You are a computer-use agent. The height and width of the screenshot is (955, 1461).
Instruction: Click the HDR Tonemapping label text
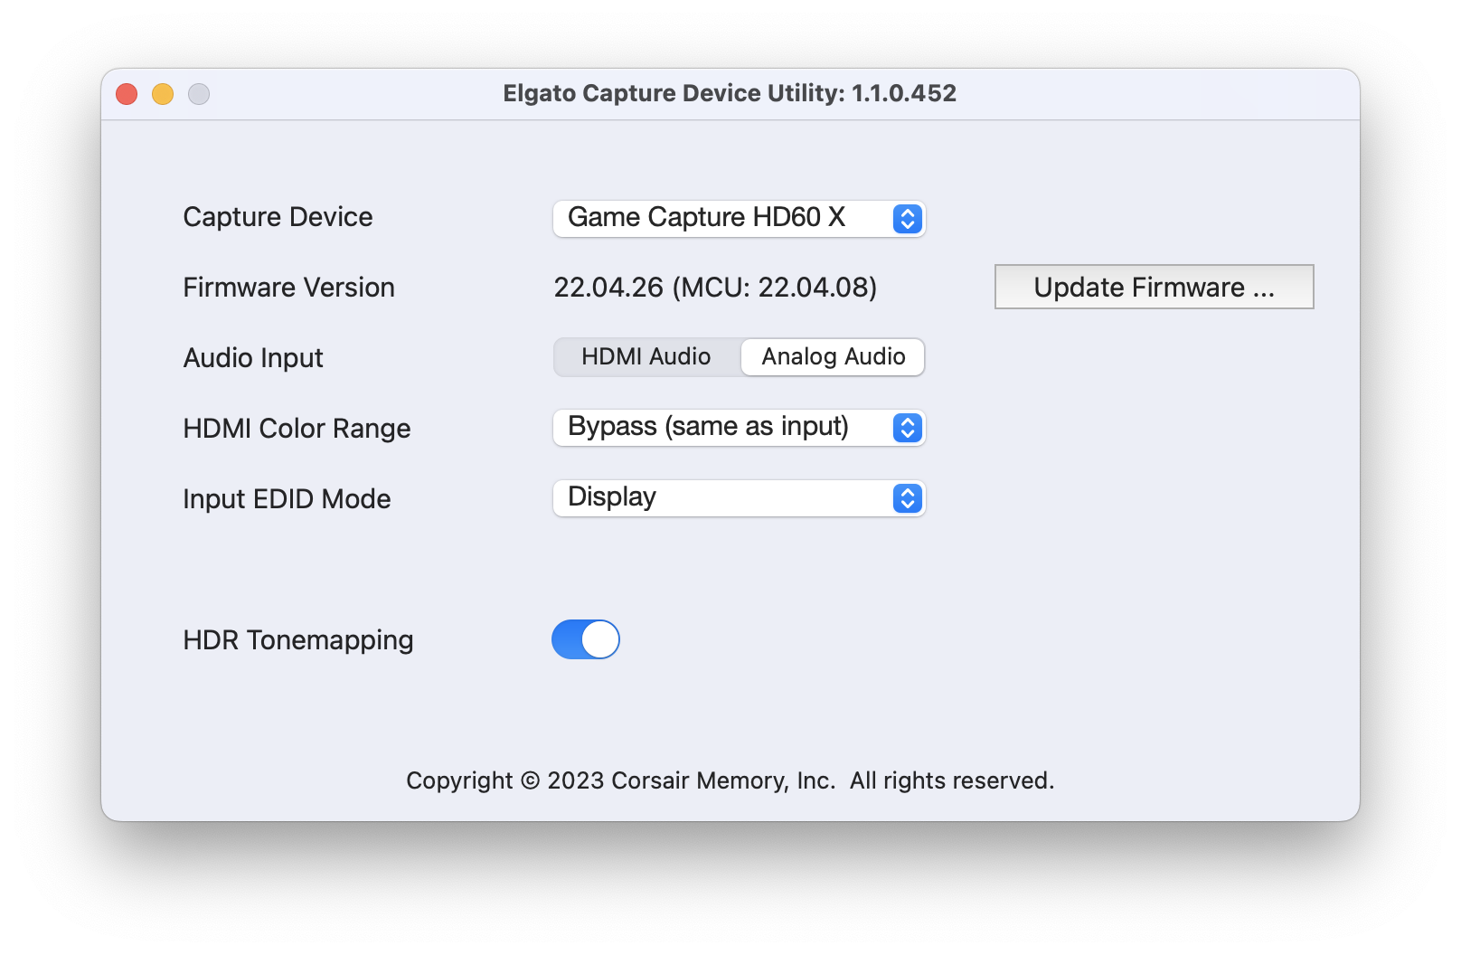pyautogui.click(x=297, y=640)
